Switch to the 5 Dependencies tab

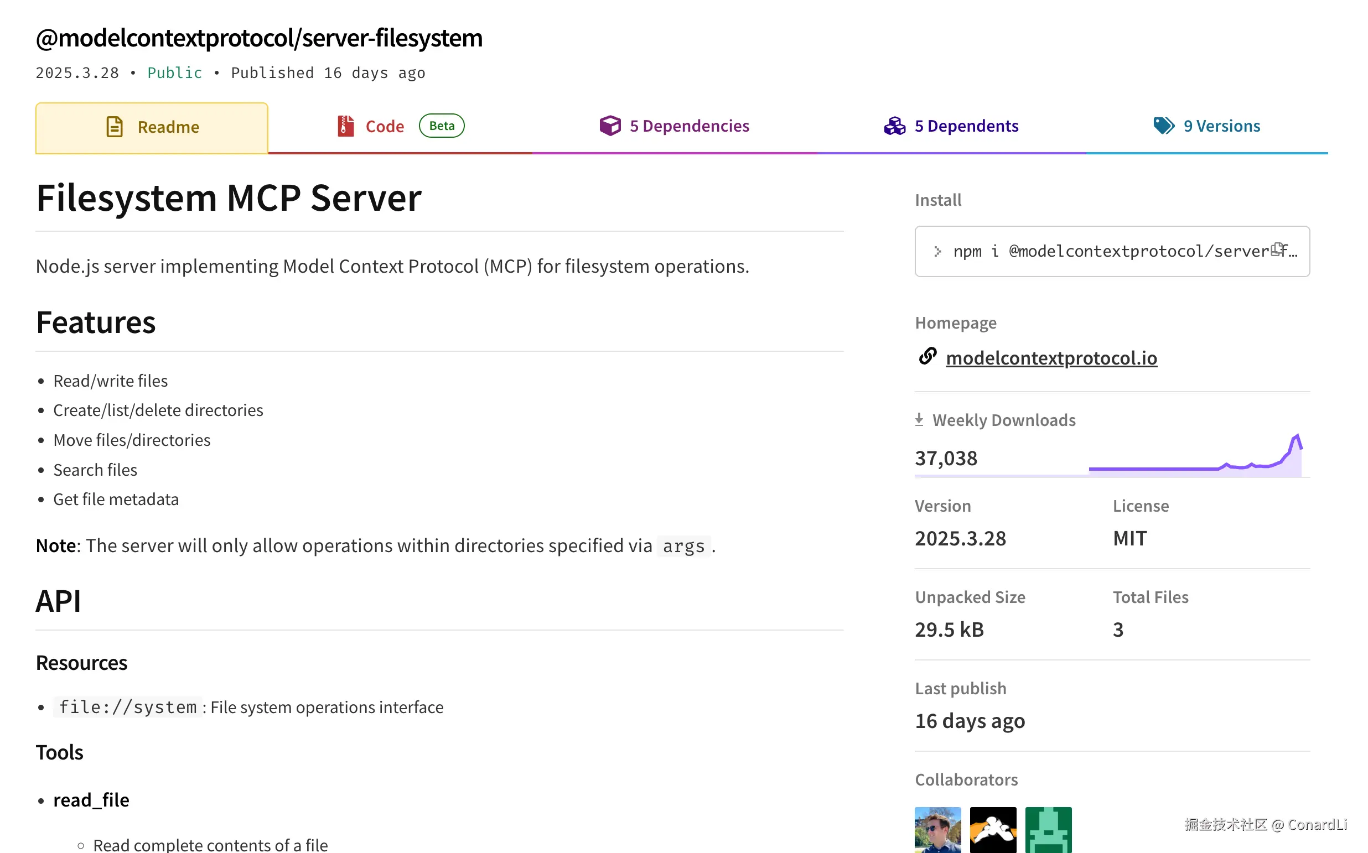click(x=689, y=126)
